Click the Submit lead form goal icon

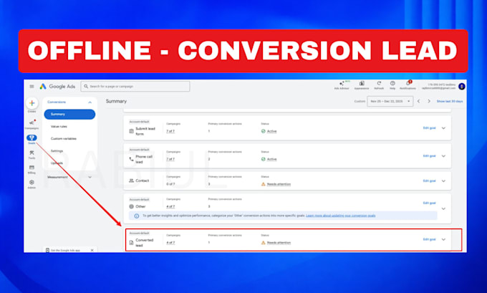tap(131, 131)
